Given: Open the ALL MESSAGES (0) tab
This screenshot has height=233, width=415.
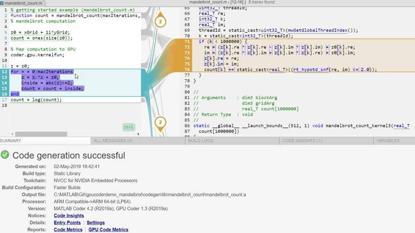Looking at the screenshot, I should 113,141.
